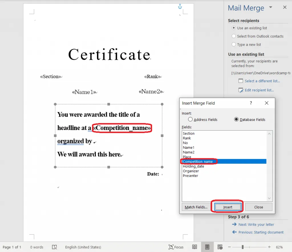This screenshot has width=292, height=252.
Task: Enable 'Select from Outlook contacts' option
Action: [x=234, y=36]
